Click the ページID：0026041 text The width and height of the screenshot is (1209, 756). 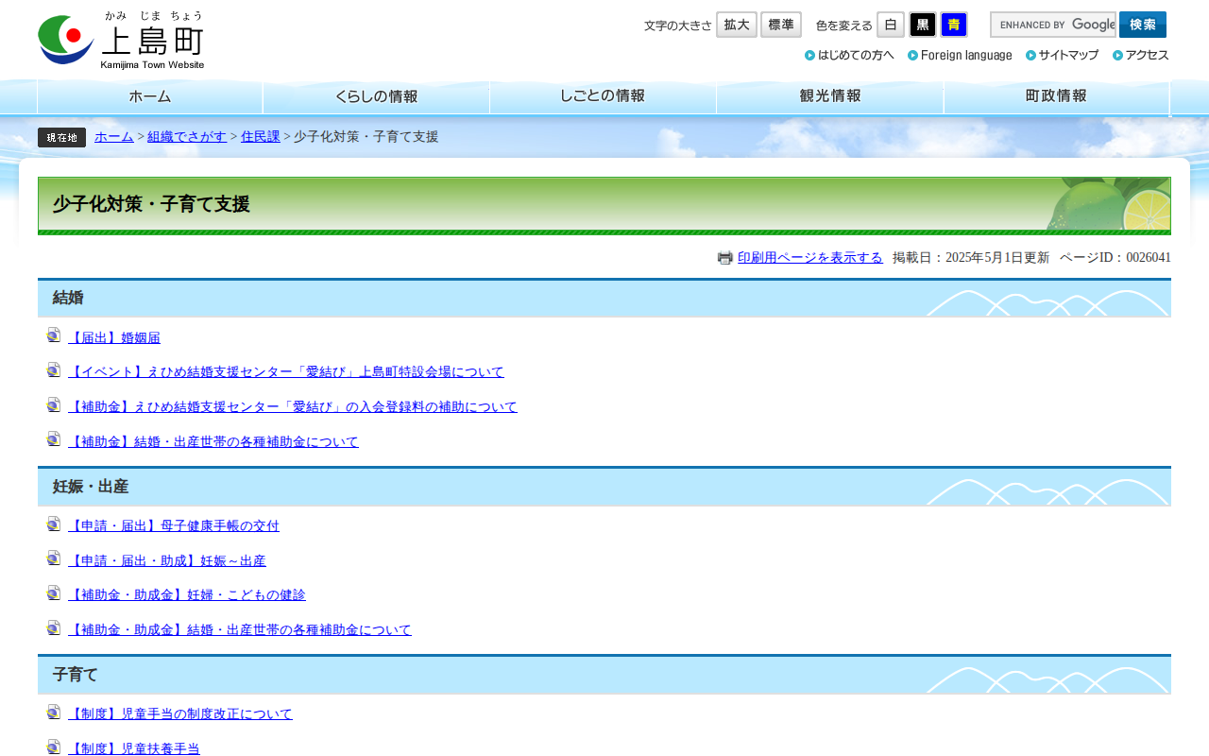pyautogui.click(x=1115, y=258)
